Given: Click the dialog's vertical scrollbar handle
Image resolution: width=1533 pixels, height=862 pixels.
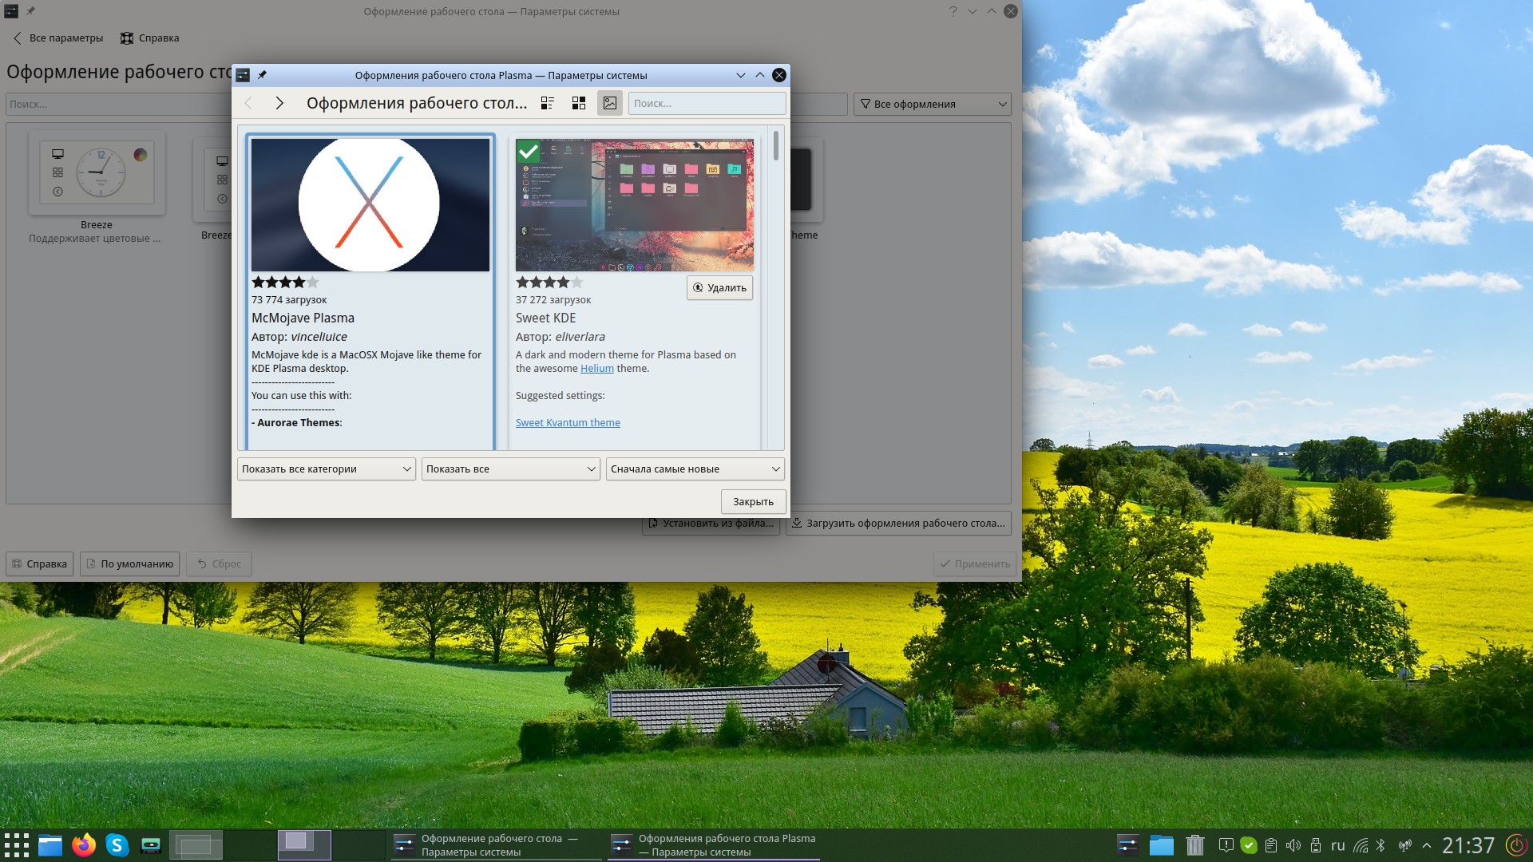Looking at the screenshot, I should [x=776, y=147].
